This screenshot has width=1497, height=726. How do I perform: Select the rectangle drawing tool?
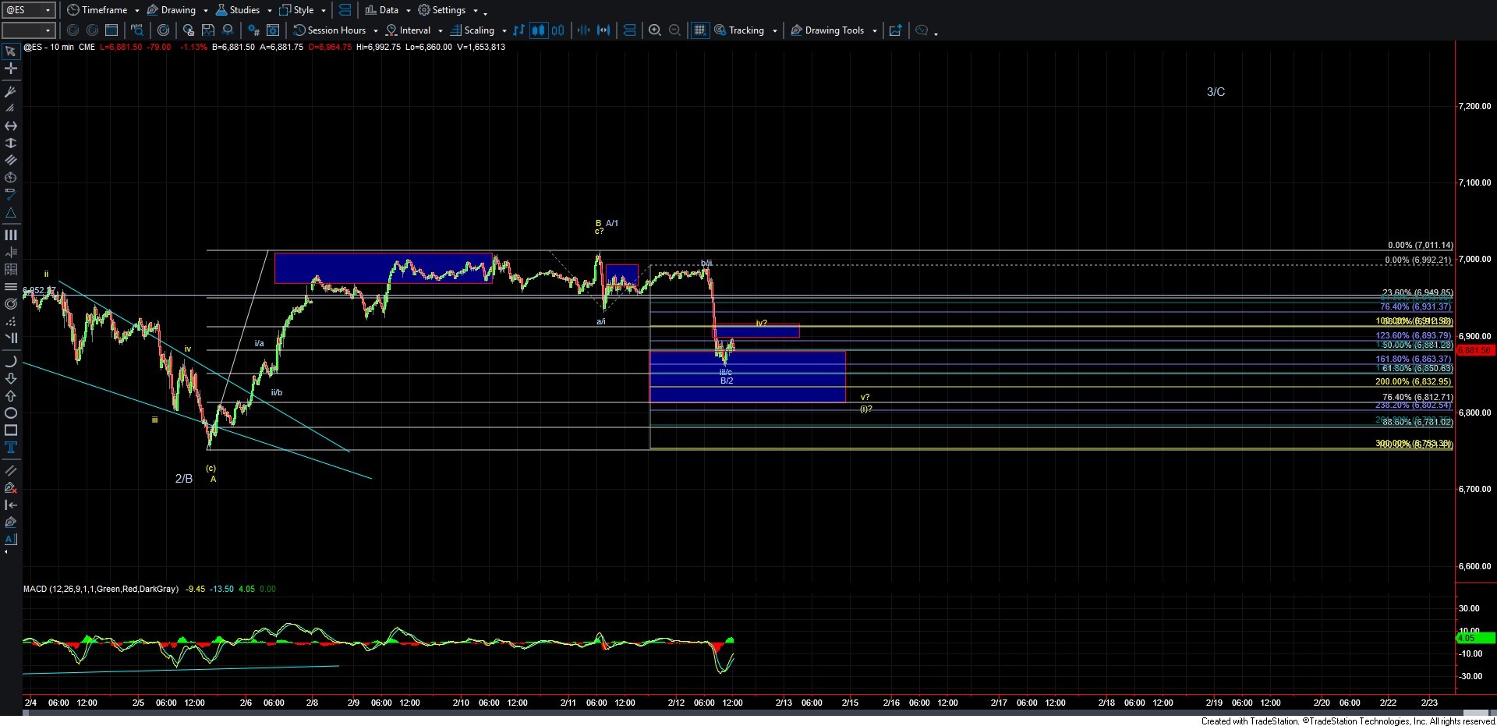pos(11,430)
